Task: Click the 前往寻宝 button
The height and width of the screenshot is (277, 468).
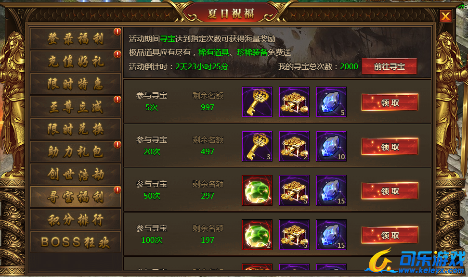Action: click(389, 66)
